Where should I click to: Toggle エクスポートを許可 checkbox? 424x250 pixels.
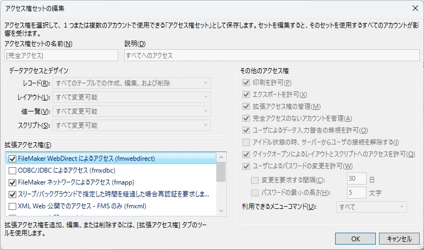pos(246,95)
